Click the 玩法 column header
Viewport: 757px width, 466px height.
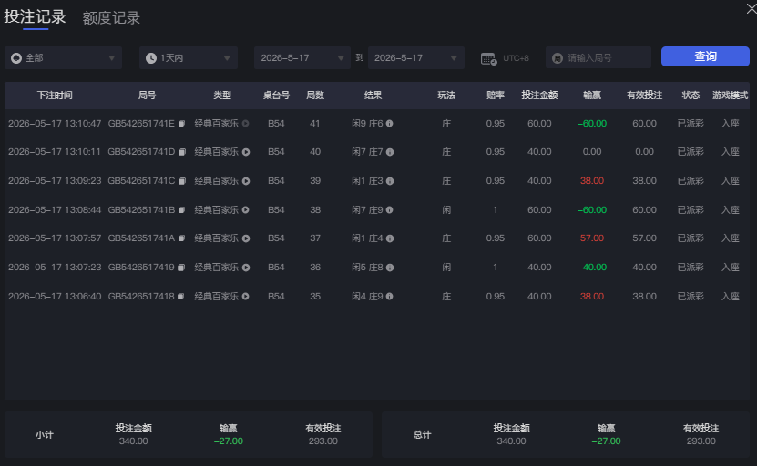pos(446,96)
